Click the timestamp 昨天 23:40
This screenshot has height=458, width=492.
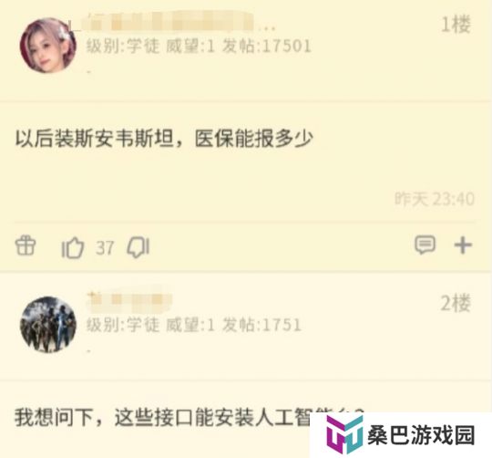point(435,199)
